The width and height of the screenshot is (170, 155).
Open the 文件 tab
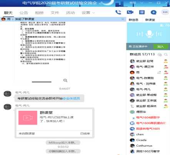pyautogui.click(x=55, y=13)
